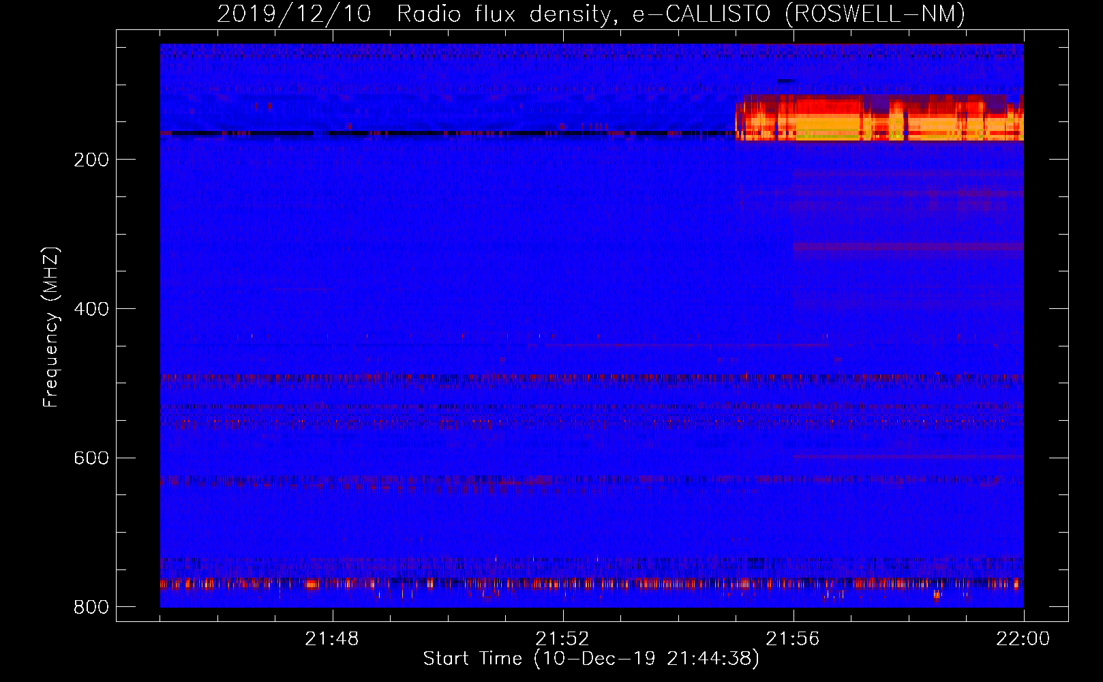Click the 21:52 time tick label
This screenshot has height=682, width=1103.
(x=562, y=639)
